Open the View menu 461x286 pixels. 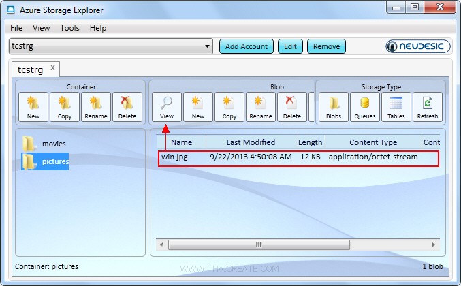pos(41,28)
